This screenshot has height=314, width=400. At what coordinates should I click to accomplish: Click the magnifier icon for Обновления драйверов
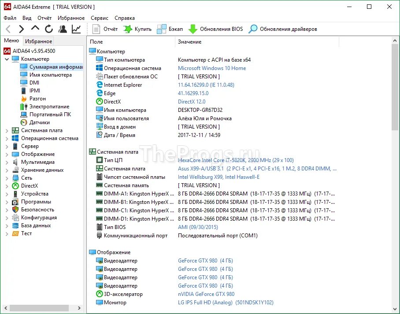point(253,29)
